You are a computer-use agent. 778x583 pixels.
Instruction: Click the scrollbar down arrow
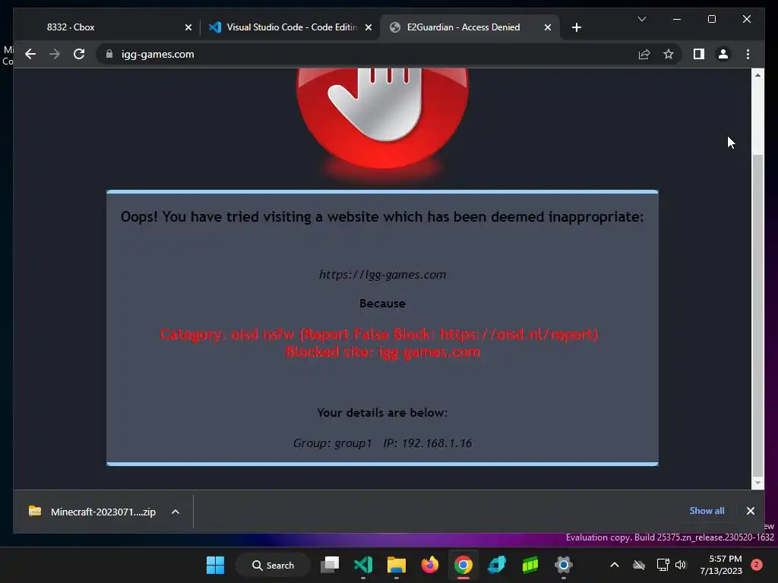click(757, 482)
